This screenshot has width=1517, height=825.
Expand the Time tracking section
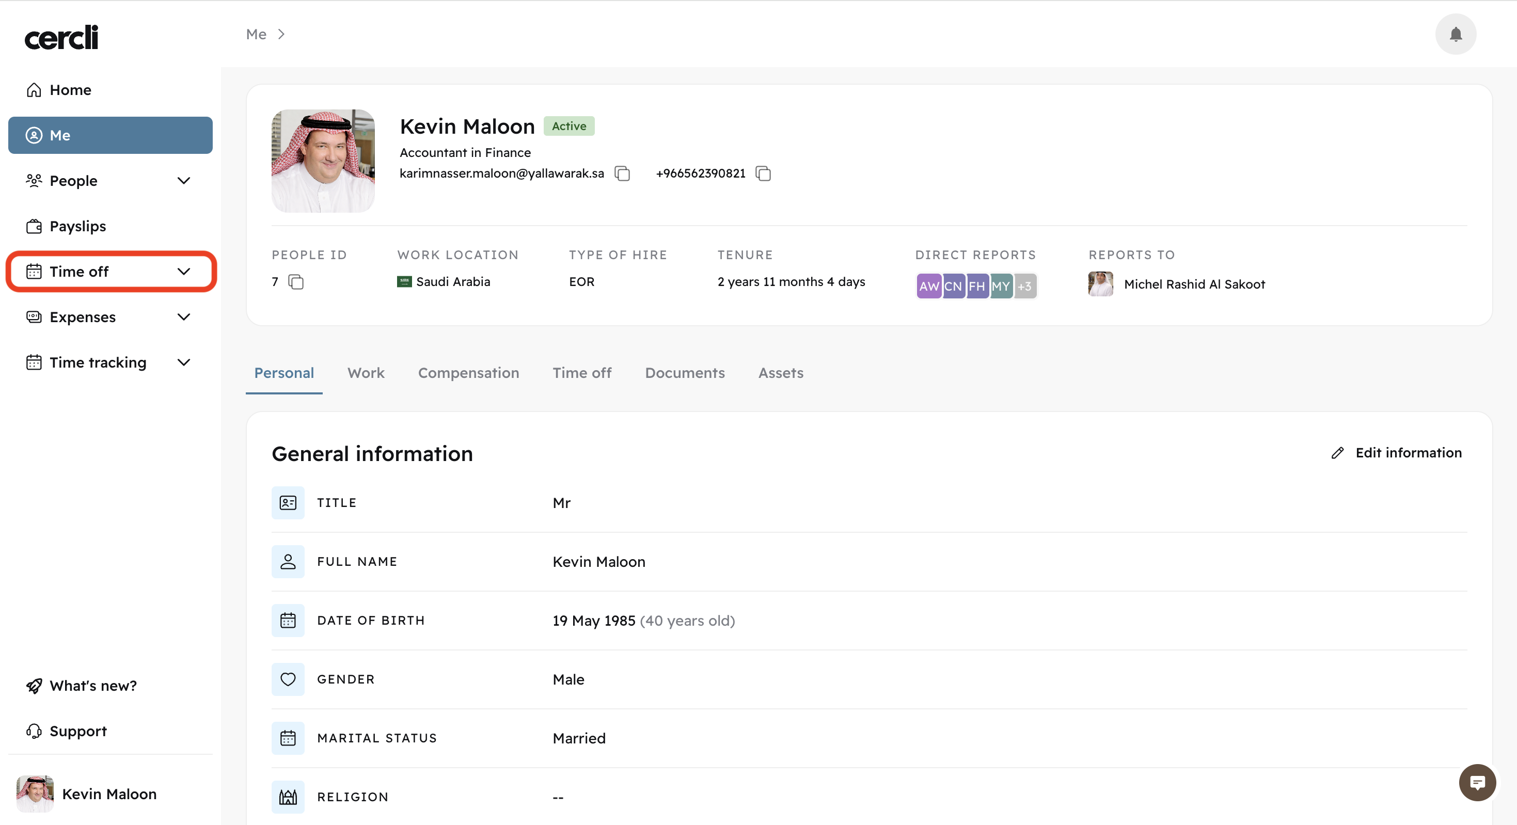184,362
